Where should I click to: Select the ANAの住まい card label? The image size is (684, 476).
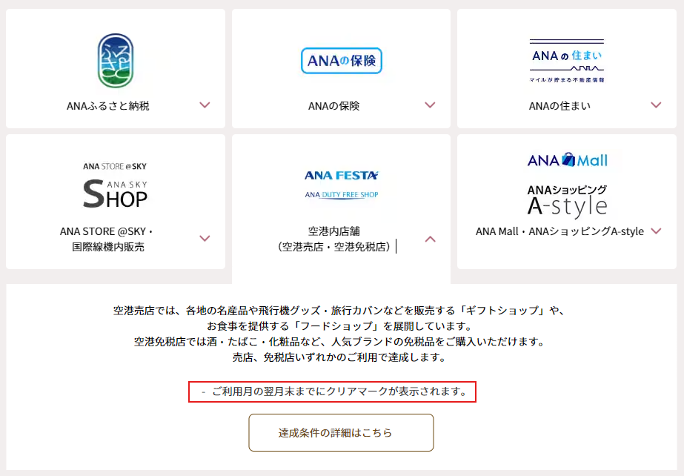[x=560, y=105]
